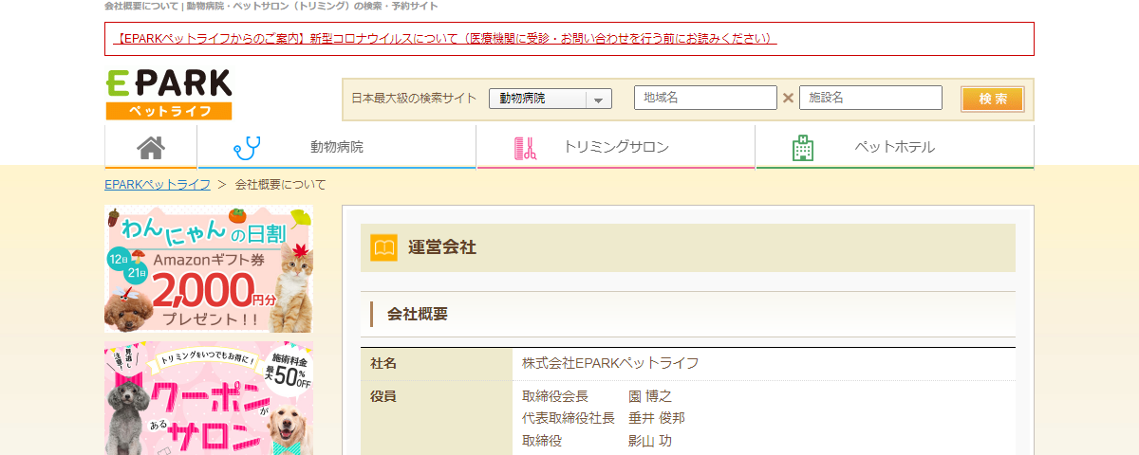Click the EPARKペットライフ breadcrumb link
The image size is (1139, 455).
pyautogui.click(x=158, y=184)
